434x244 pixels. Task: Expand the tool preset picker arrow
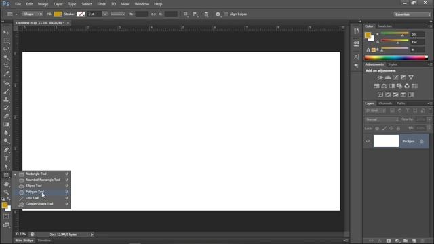16,14
